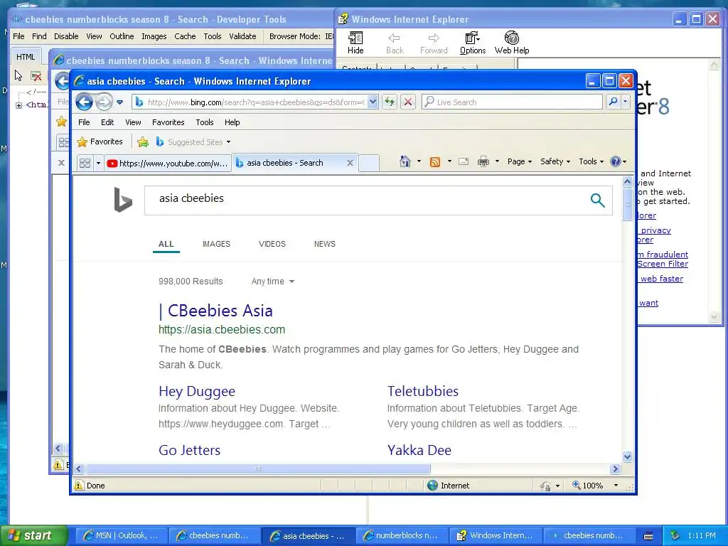Viewport: 728px width, 546px height.
Task: Click the Read Mail icon in the command bar
Action: click(x=464, y=161)
